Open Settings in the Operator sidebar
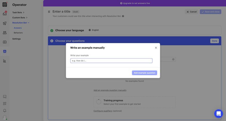 tap(16, 39)
